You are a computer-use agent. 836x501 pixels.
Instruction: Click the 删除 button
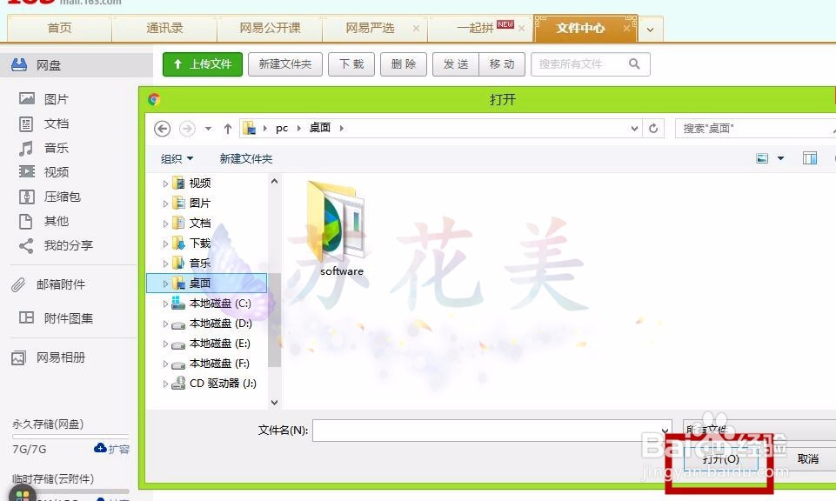click(404, 64)
